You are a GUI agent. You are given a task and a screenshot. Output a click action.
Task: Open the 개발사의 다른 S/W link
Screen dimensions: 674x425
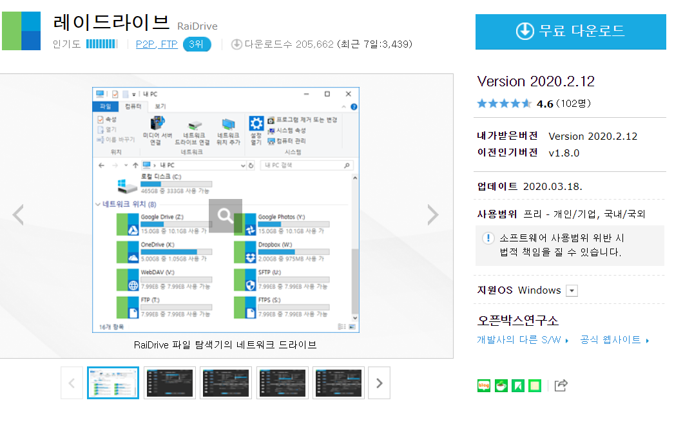coord(523,340)
